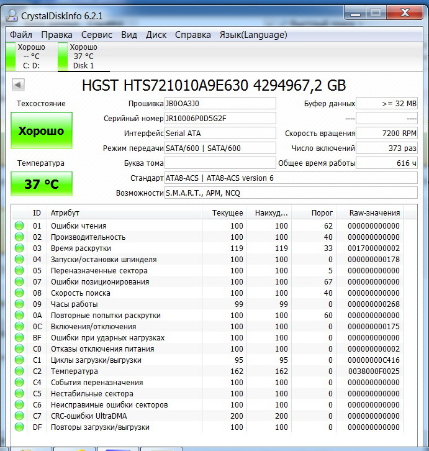429x451 pixels.
Task: Click the previous disk arrow button
Action: [x=18, y=84]
